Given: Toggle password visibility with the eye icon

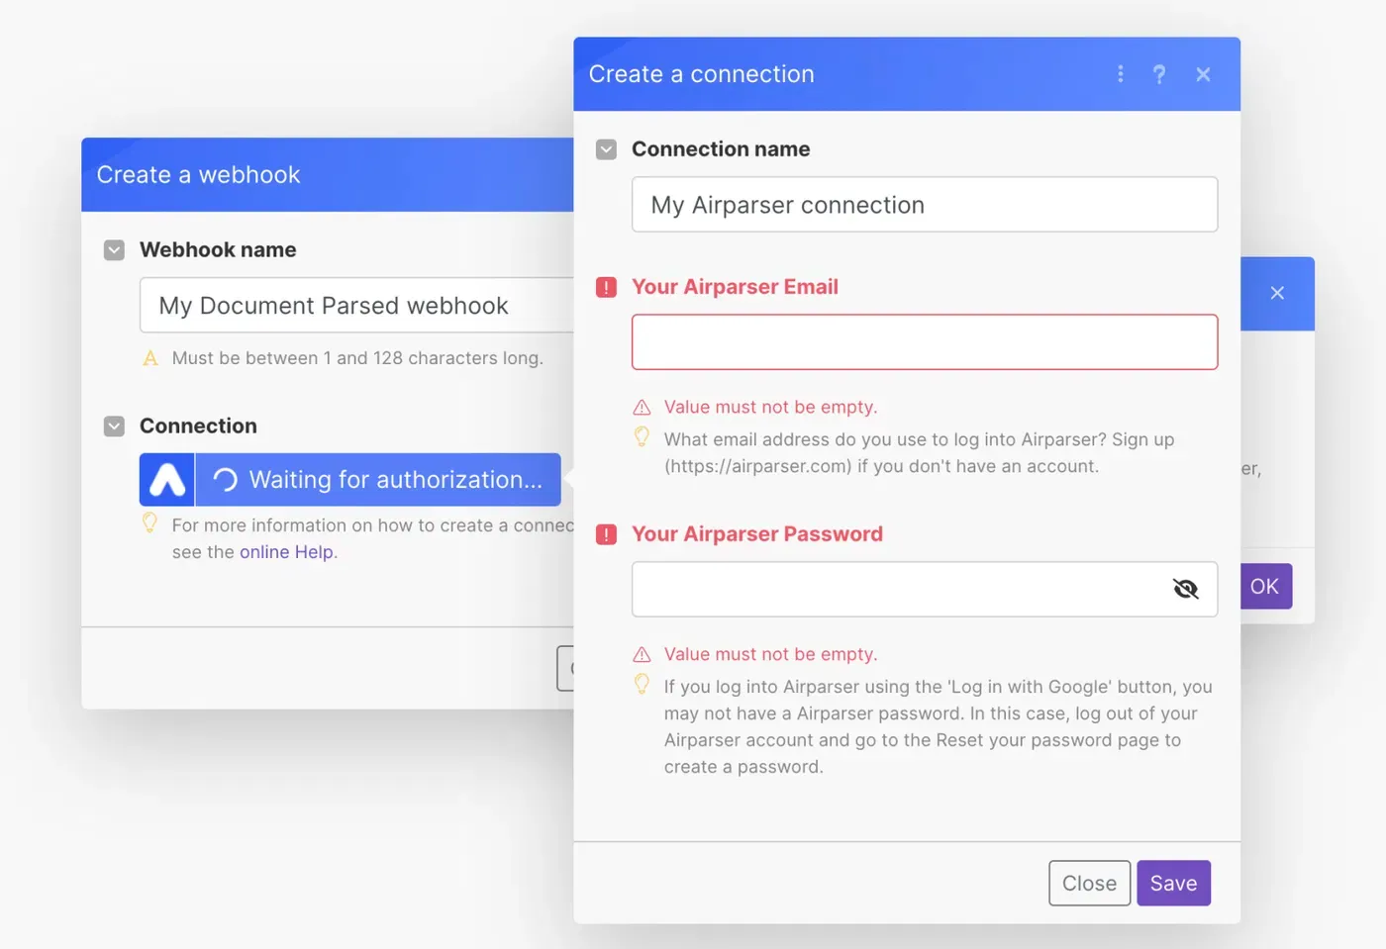Looking at the screenshot, I should pyautogui.click(x=1185, y=590).
